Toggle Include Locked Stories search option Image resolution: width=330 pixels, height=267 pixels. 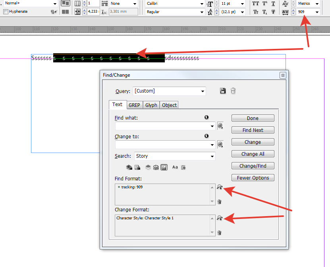point(137,167)
